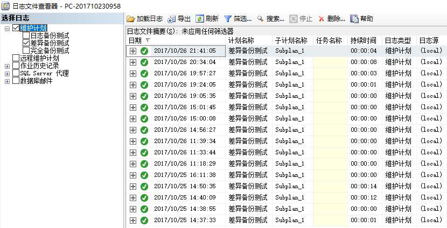Click green success icon for 20:34:04 entry
The width and height of the screenshot is (447, 228).
144,62
